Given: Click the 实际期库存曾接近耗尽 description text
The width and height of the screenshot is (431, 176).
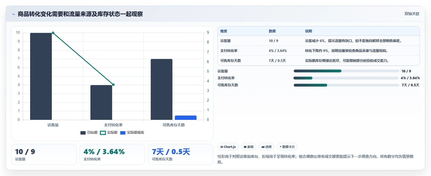Looking at the screenshot, I should click(347, 61).
